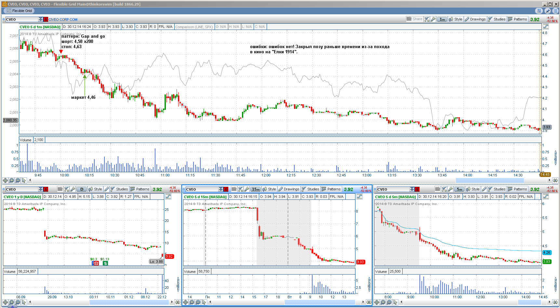The image size is (560, 308).
Task: Click the Share button in main chart toolbar
Action: coord(414,19)
